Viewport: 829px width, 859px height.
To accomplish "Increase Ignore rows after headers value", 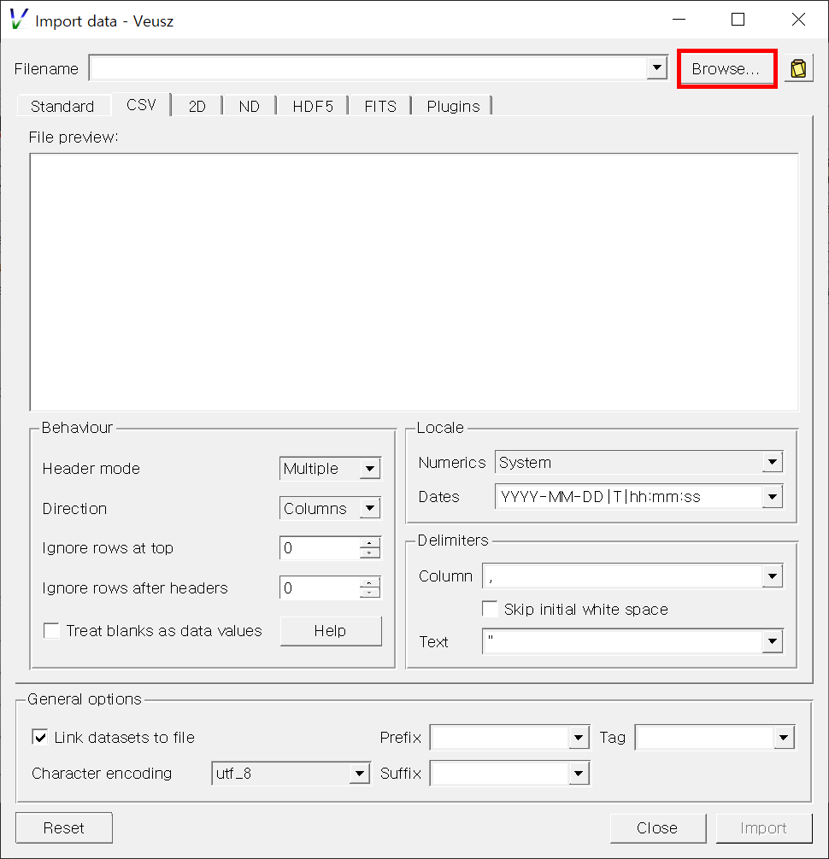I will [369, 583].
